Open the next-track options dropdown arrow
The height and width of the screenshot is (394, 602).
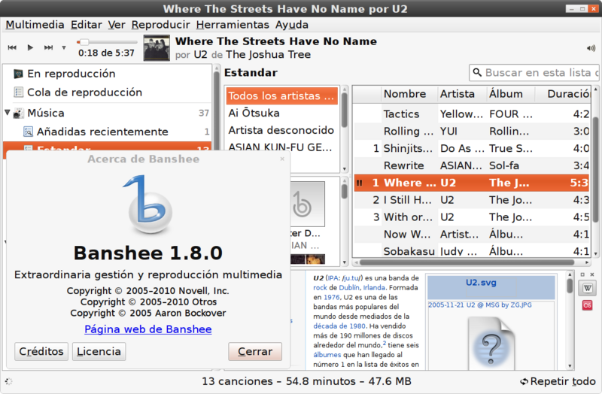[x=64, y=47]
